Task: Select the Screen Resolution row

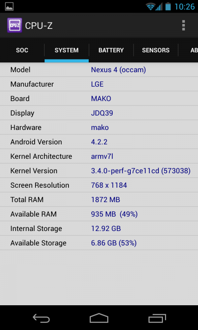Action: point(99,185)
